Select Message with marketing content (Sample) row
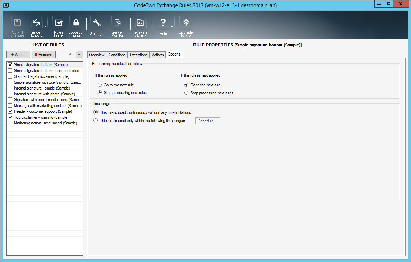The height and width of the screenshot is (262, 411). 45,105
